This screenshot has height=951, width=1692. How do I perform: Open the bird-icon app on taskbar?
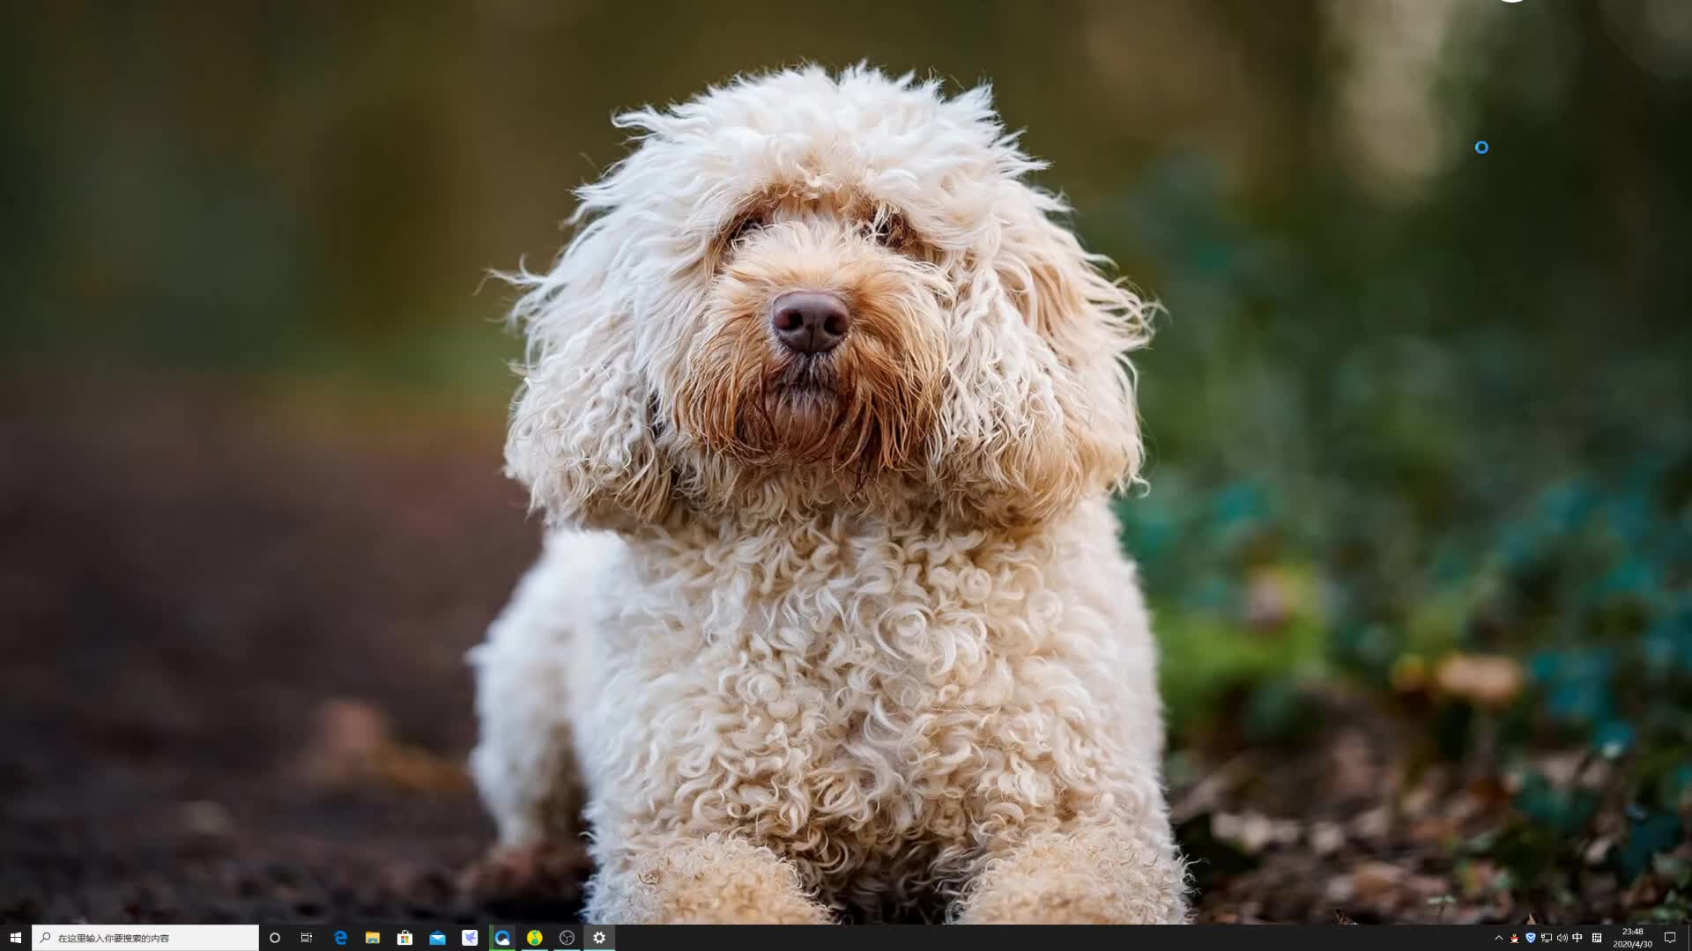click(x=470, y=938)
